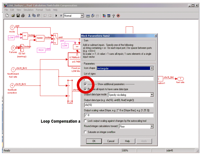This screenshot has width=204, height=154.
Task: Enable Lock output scaling against autoscaling checkbox
Action: (x=85, y=121)
